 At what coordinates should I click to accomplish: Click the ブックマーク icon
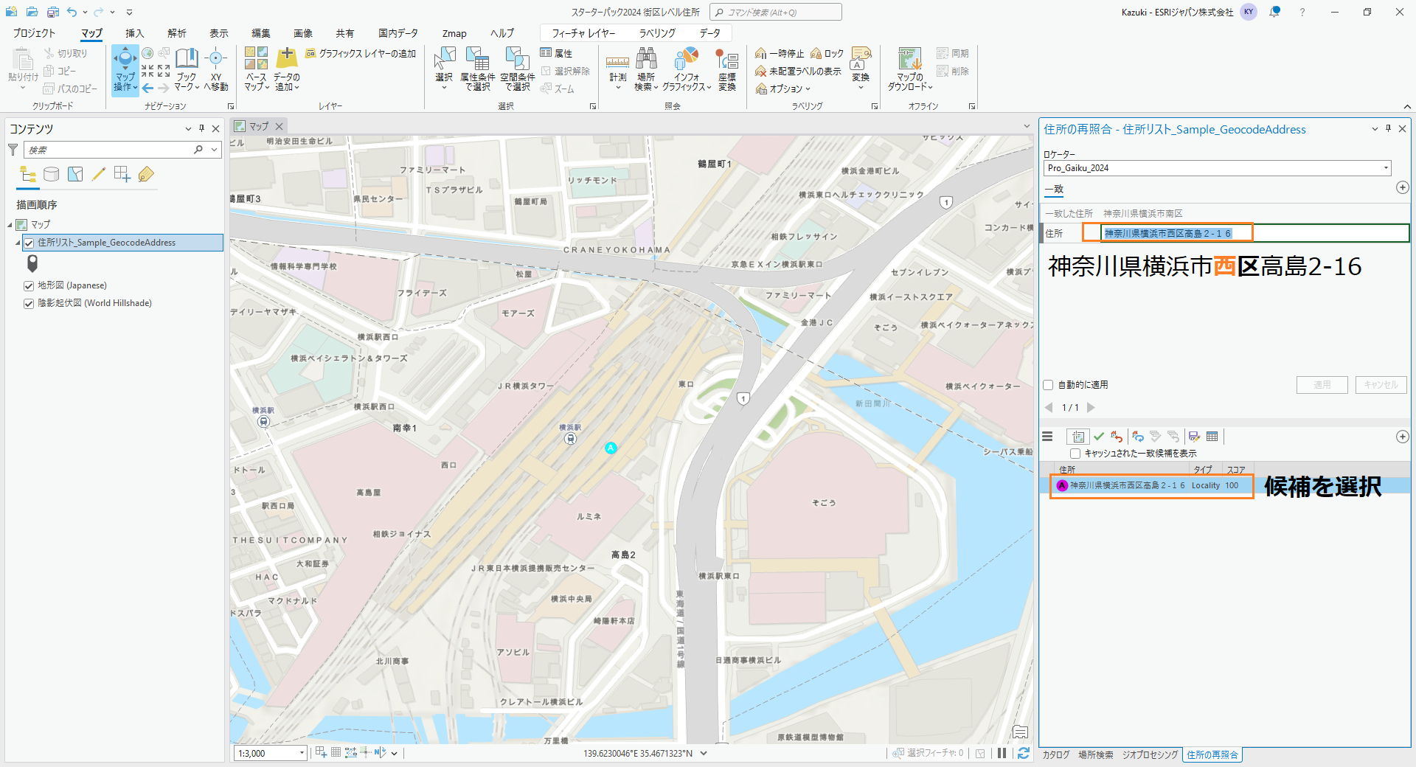(x=187, y=59)
